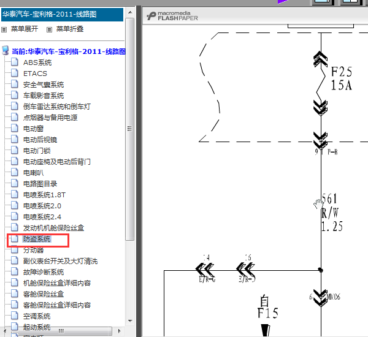Image resolution: width=368 pixels, height=337 pixels.
Task: Click the page icon beside ABS系统
Action: pos(15,62)
